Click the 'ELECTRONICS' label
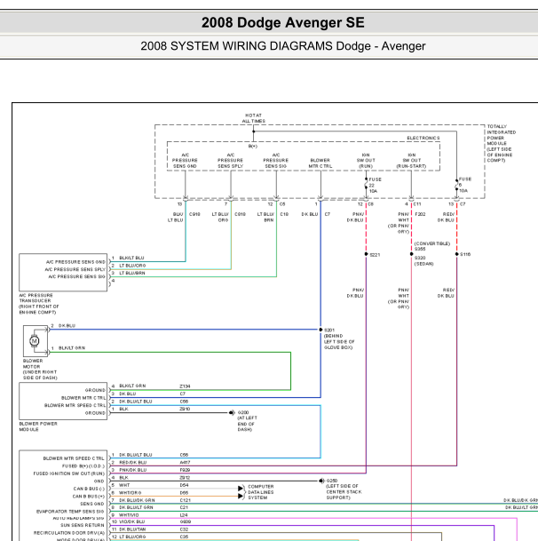The height and width of the screenshot is (541, 538). (423, 138)
